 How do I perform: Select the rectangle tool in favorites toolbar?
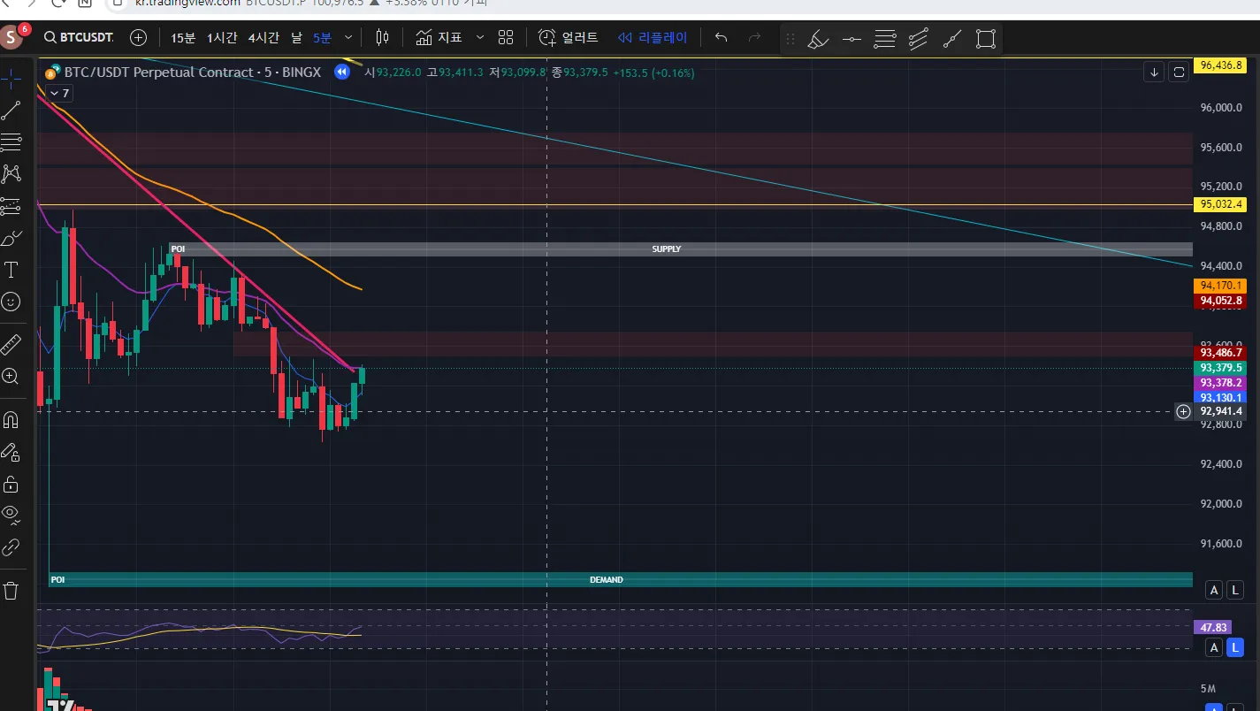(986, 39)
